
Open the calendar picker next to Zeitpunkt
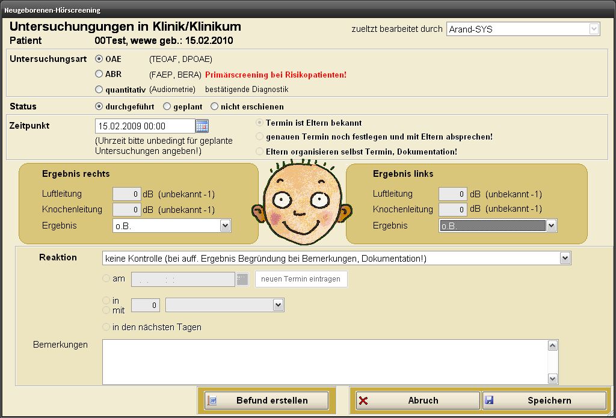202,126
